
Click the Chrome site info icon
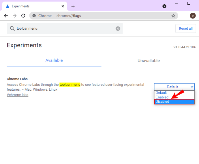pyautogui.click(x=34, y=16)
